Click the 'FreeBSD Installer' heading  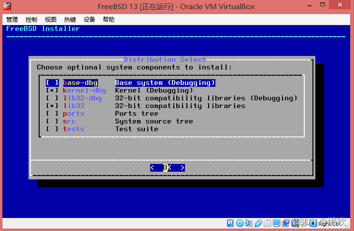(43, 28)
